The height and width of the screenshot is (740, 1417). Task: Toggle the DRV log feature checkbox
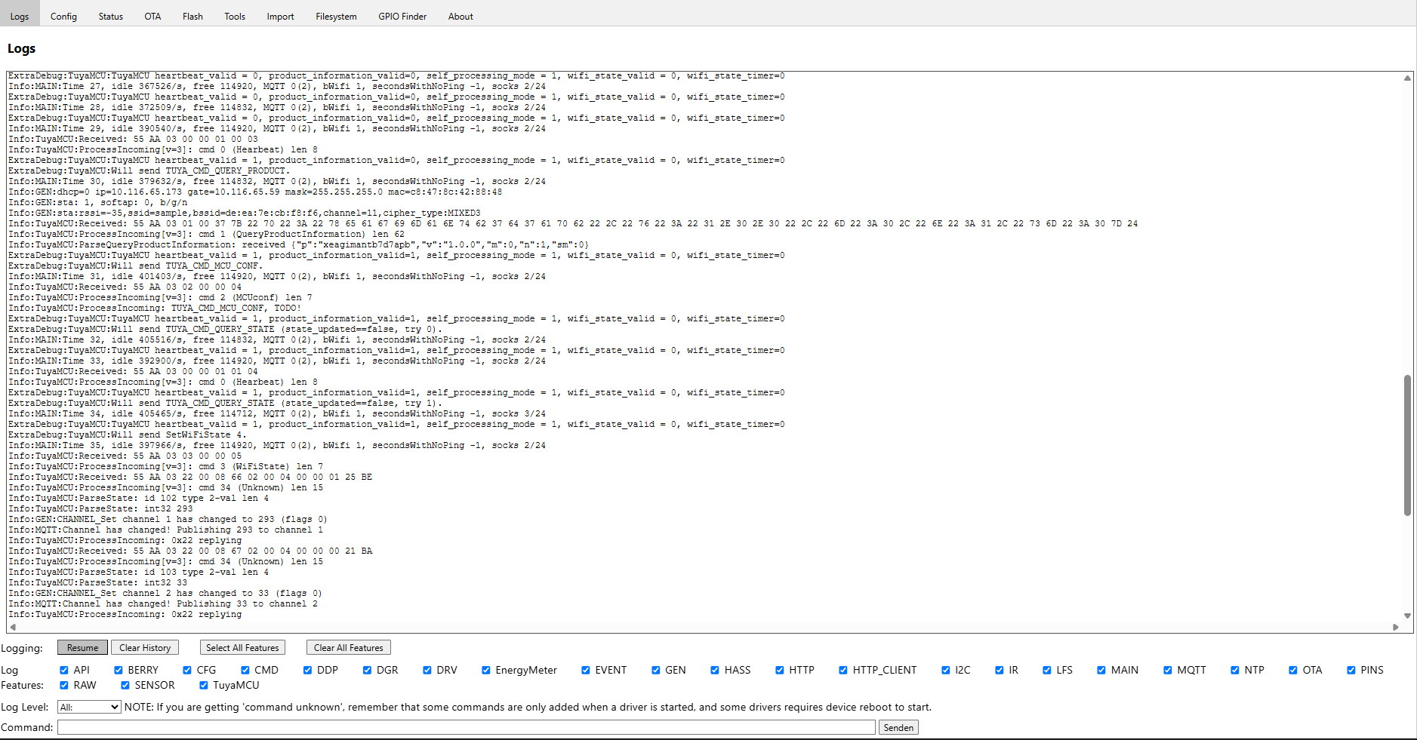[427, 670]
